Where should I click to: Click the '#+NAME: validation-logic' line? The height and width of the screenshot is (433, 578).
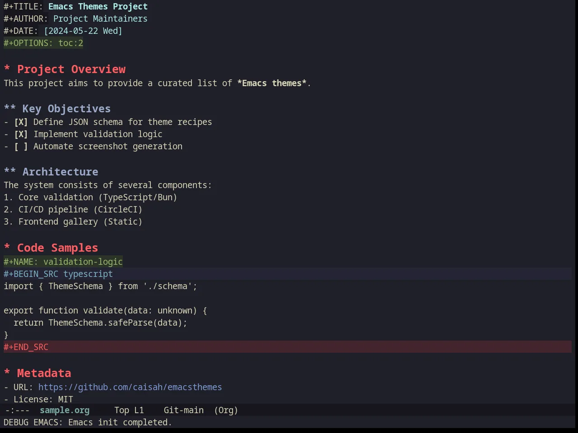(63, 262)
